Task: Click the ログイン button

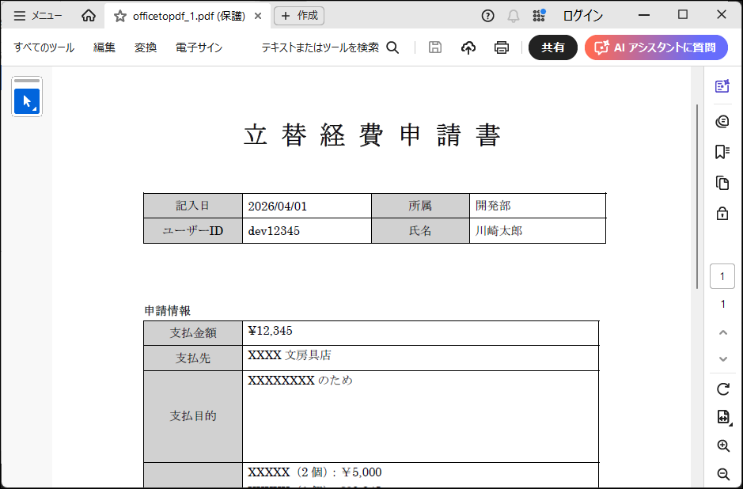Action: coord(582,16)
